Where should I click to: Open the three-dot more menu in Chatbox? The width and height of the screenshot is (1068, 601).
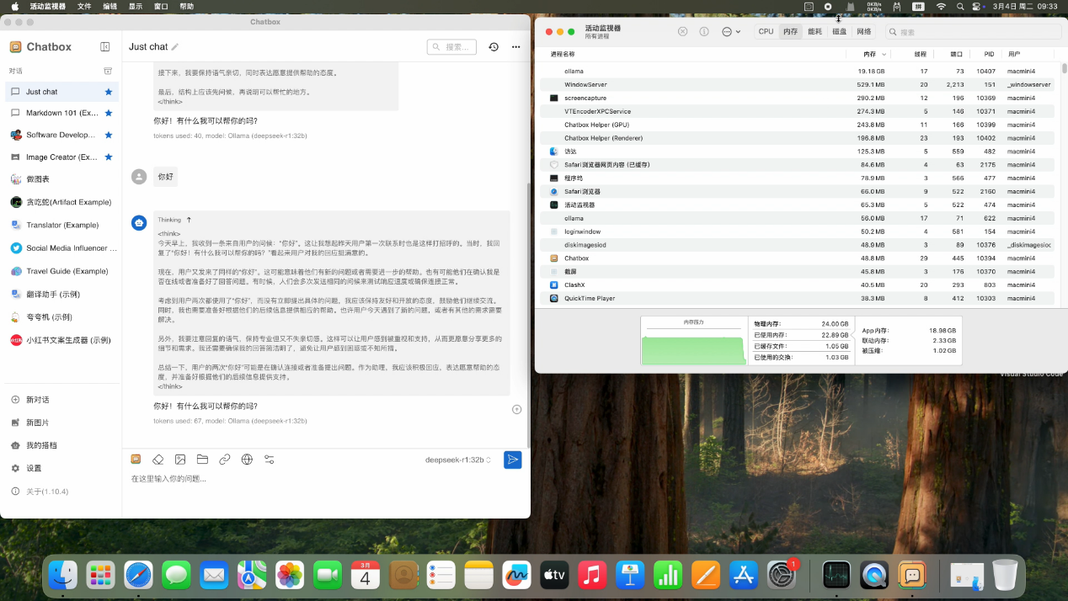(517, 47)
